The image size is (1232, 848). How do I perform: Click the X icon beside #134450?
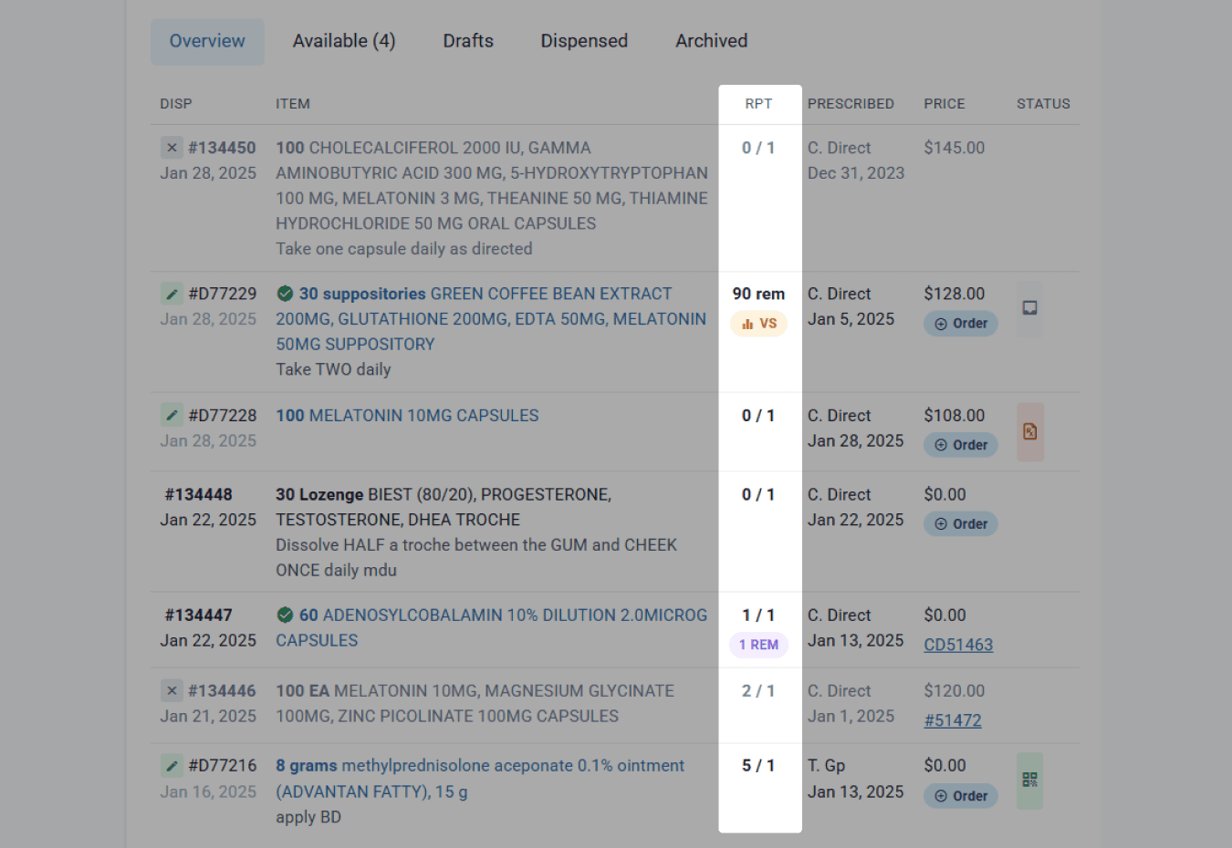[172, 148]
